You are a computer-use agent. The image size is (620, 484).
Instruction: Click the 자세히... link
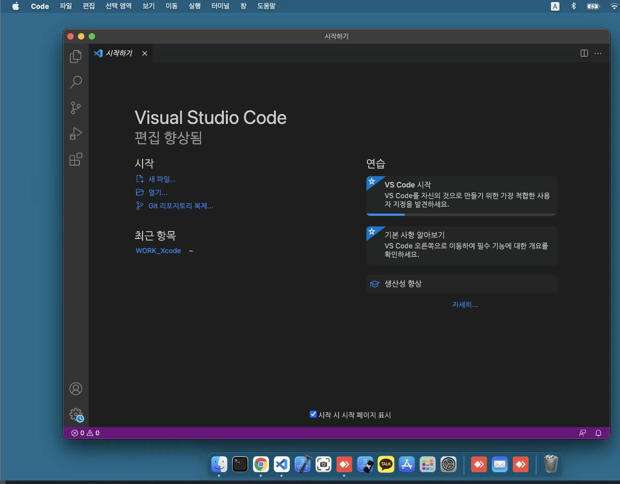tap(465, 304)
